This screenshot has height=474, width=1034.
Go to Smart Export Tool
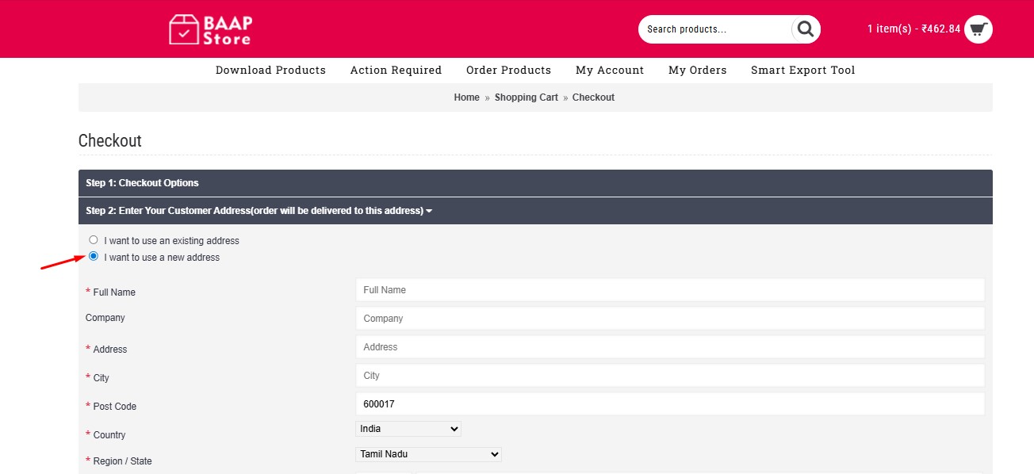pos(802,71)
